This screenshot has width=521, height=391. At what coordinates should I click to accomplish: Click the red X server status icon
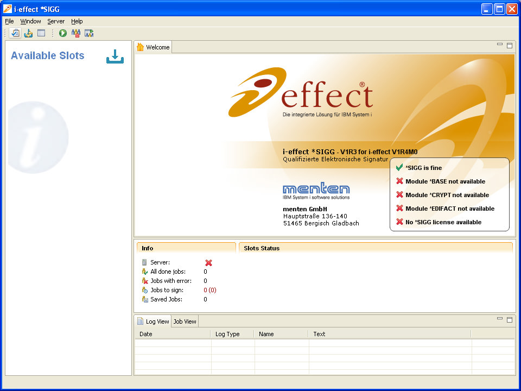point(208,263)
